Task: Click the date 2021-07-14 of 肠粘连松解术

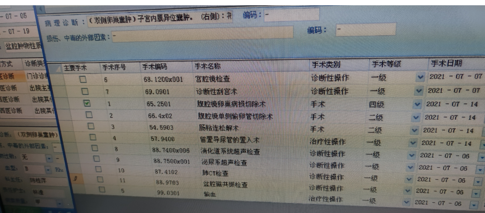Action: point(448,131)
